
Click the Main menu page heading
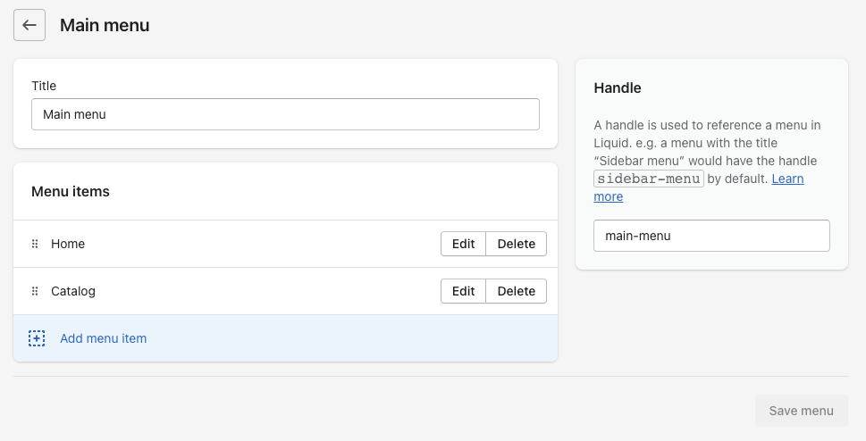point(105,25)
